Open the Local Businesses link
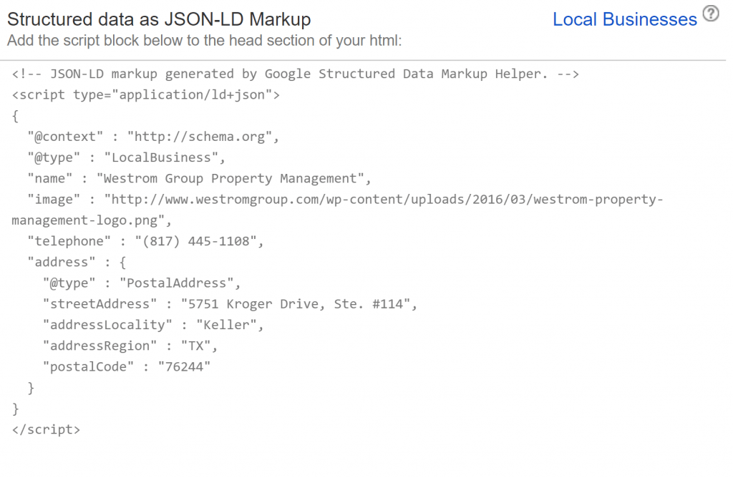The width and height of the screenshot is (733, 478). click(624, 19)
